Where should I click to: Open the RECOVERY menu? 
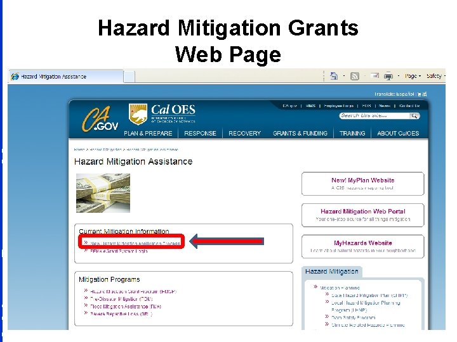tap(244, 133)
